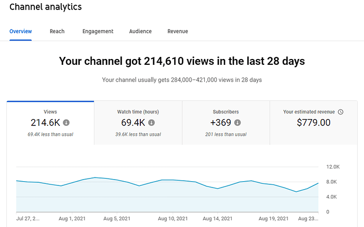The height and width of the screenshot is (227, 364).
Task: Click the down-arrow icon beside +369 subscribers
Action: coord(237,122)
